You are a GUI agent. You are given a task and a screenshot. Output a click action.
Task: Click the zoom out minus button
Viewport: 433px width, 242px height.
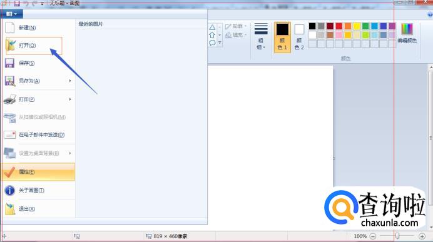coord(373,236)
